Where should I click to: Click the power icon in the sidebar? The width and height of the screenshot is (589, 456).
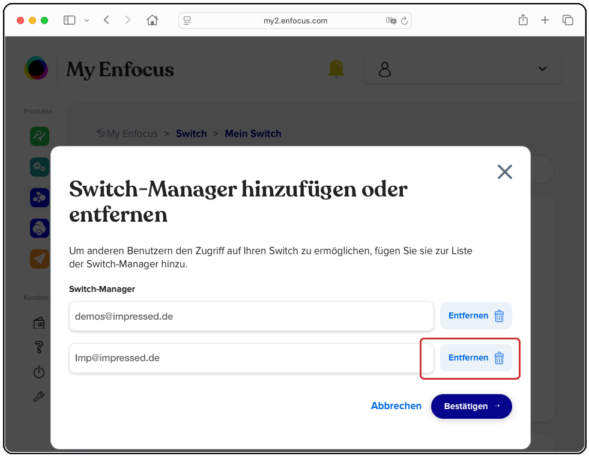coord(38,372)
